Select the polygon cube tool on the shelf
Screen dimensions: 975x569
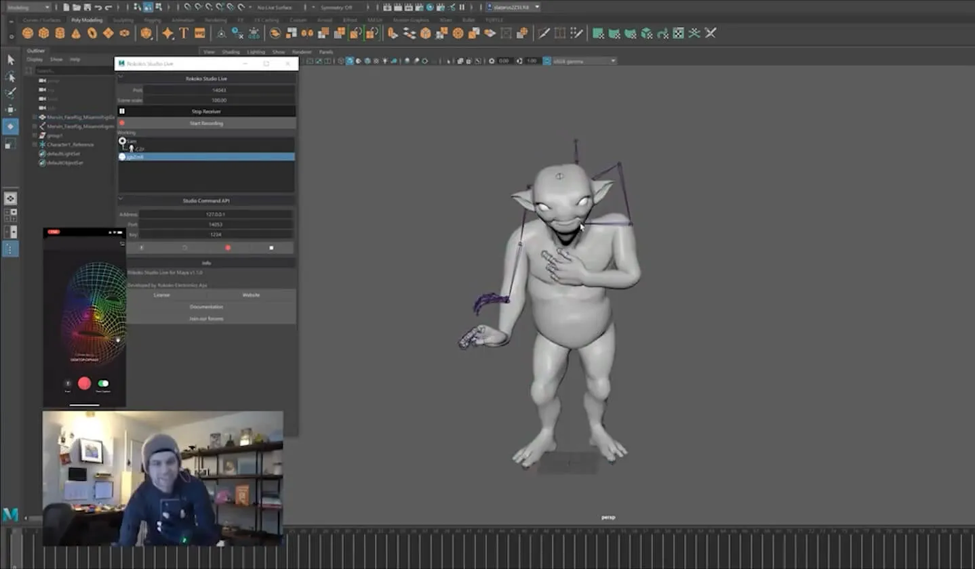43,33
